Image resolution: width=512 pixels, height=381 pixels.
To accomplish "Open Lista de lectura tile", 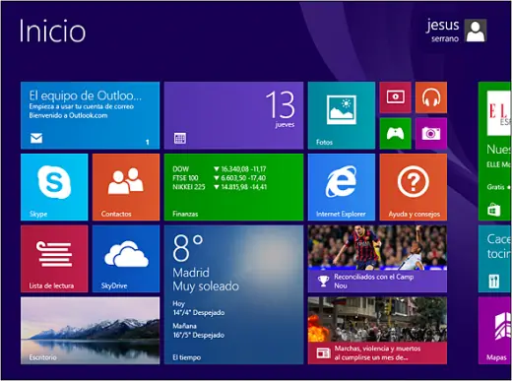I will click(x=54, y=259).
